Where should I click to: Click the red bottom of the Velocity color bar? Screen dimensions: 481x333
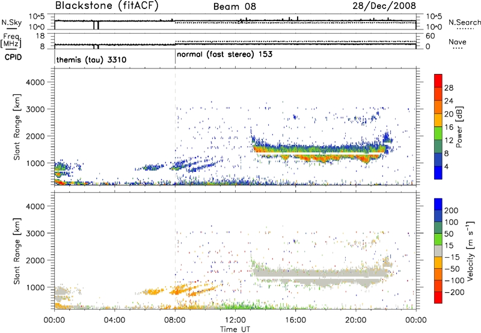click(438, 298)
